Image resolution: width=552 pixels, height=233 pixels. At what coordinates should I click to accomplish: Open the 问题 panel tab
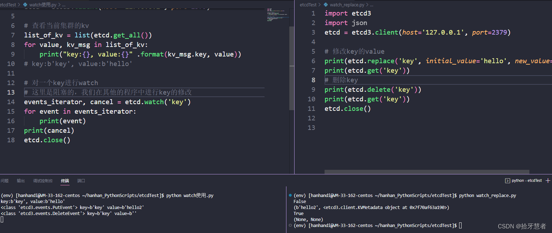tap(5, 181)
